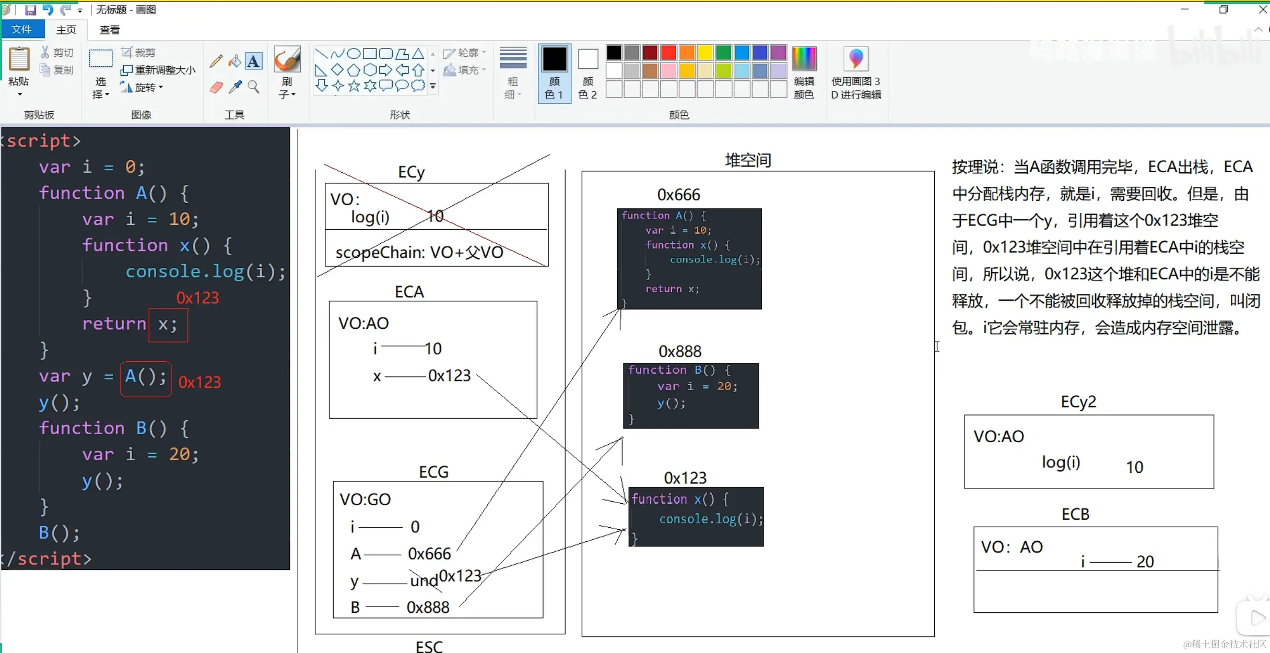The width and height of the screenshot is (1270, 653).
Task: Click the Undo icon in quick access toolbar
Action: click(48, 9)
